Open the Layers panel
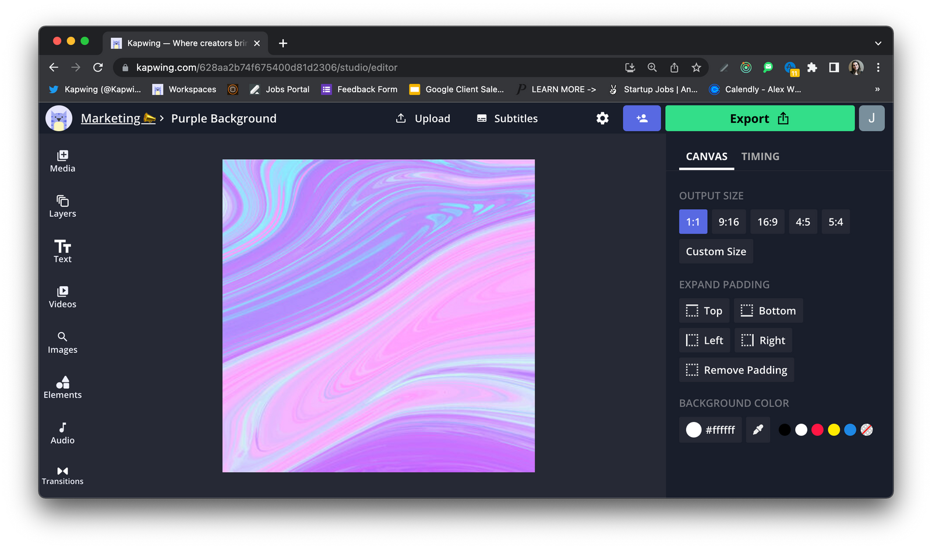 pos(62,206)
